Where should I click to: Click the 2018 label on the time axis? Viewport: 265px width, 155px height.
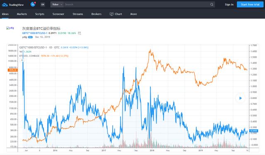click(x=152, y=150)
